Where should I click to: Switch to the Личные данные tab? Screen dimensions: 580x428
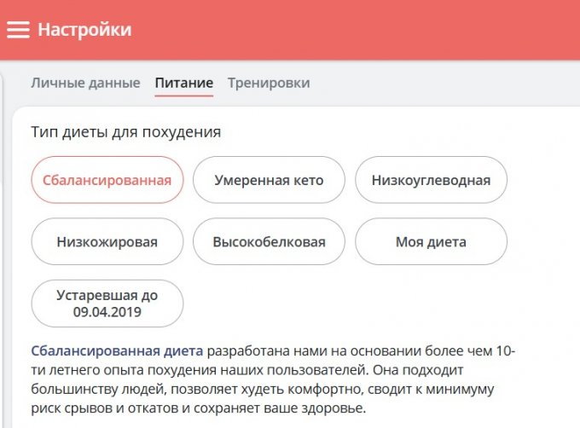tap(85, 83)
